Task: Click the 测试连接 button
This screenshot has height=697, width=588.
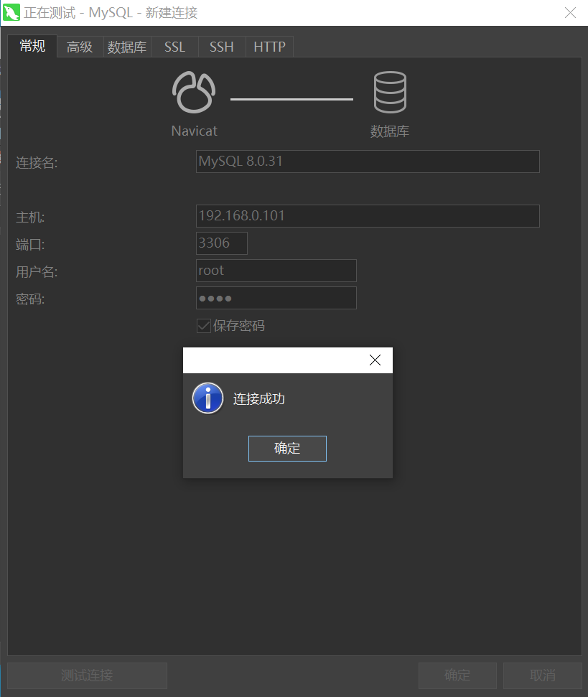Action: coord(87,675)
